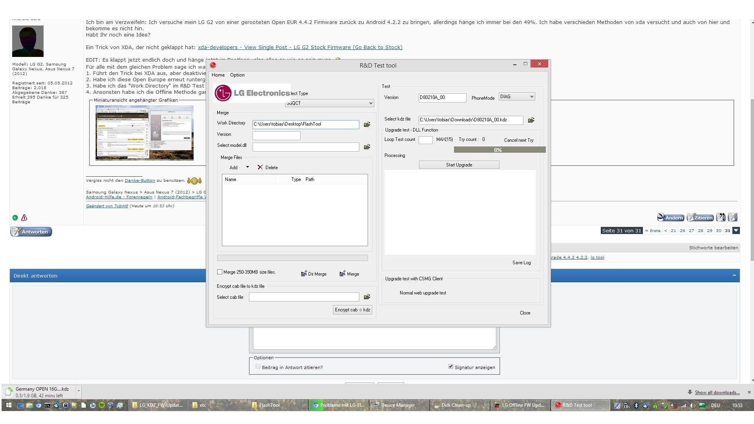Switch to the Disk Clean-up taskbar window

pyautogui.click(x=459, y=405)
